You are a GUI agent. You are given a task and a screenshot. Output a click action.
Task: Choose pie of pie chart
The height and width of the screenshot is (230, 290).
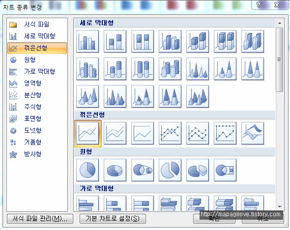[x=143, y=170]
